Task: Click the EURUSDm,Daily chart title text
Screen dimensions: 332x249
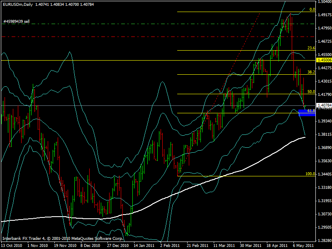Action: 17,4
